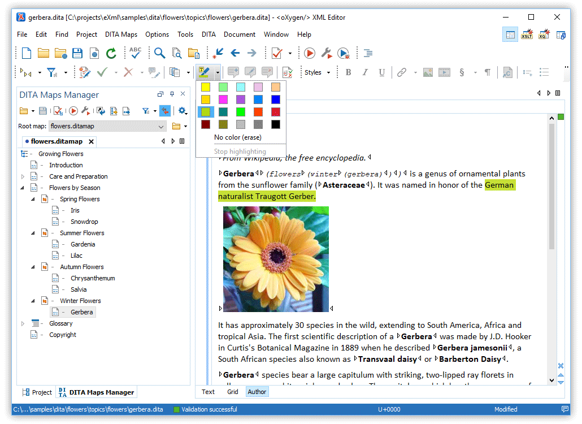
Task: Click the Save floppy disk icon in main toolbar
Action: tap(77, 53)
